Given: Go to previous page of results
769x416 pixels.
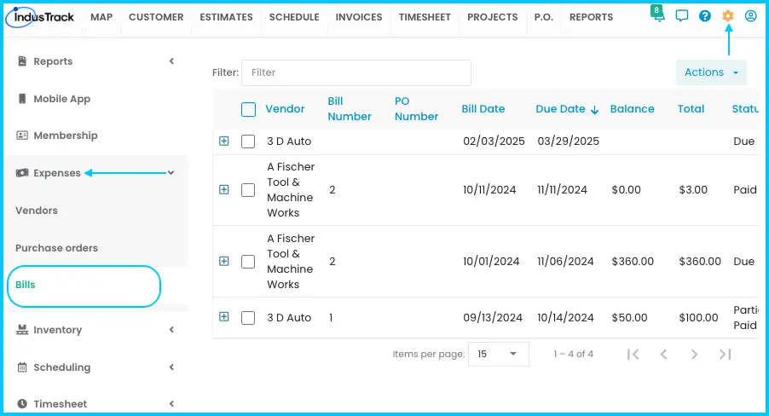Looking at the screenshot, I should [x=663, y=354].
